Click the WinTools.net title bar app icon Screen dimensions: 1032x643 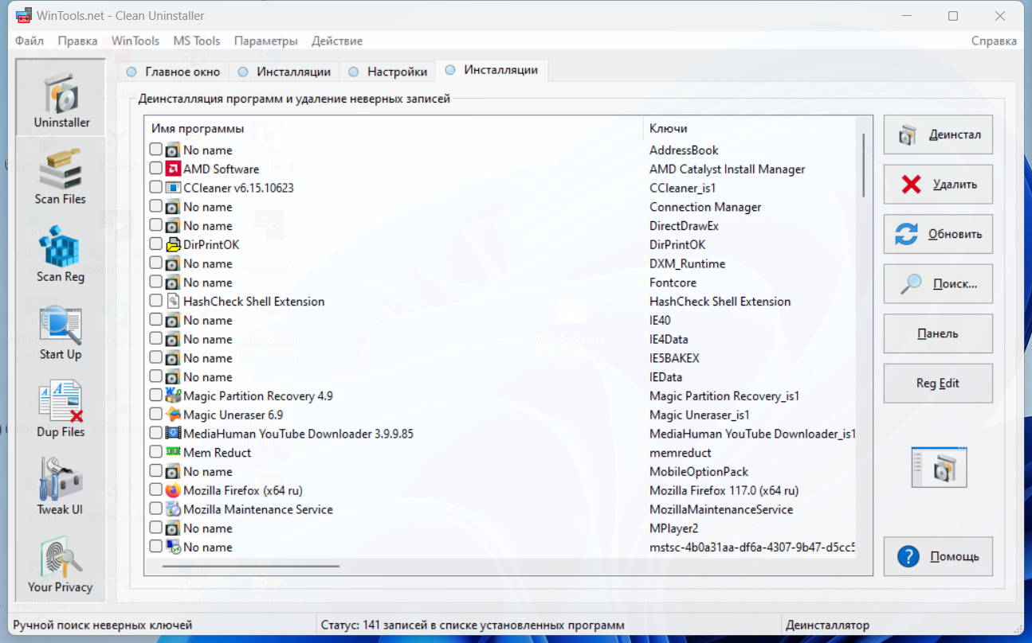pyautogui.click(x=24, y=15)
